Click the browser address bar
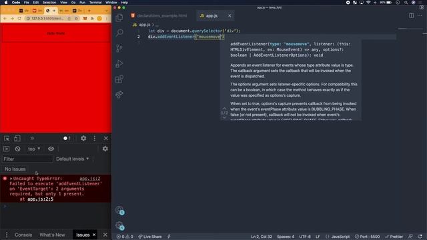 point(47,18)
